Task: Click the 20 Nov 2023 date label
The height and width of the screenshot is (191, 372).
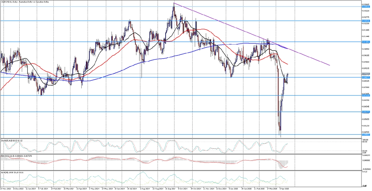Action: (5, 189)
